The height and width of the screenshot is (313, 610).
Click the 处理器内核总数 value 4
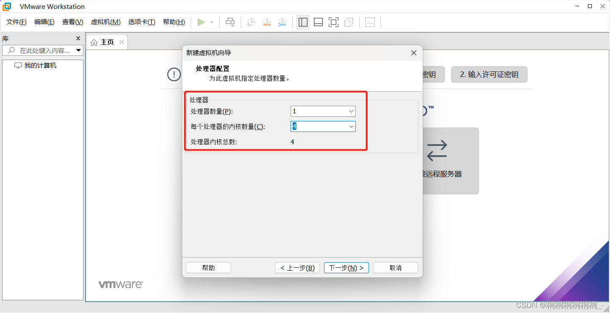coord(292,142)
